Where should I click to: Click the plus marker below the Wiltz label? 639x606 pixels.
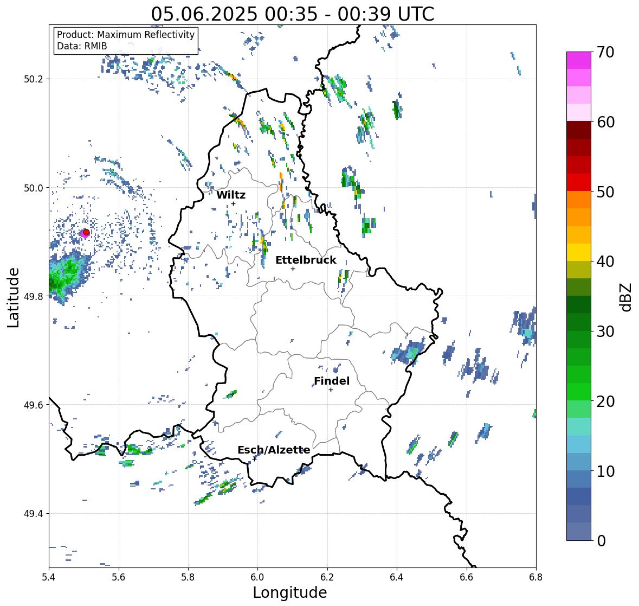tap(233, 203)
